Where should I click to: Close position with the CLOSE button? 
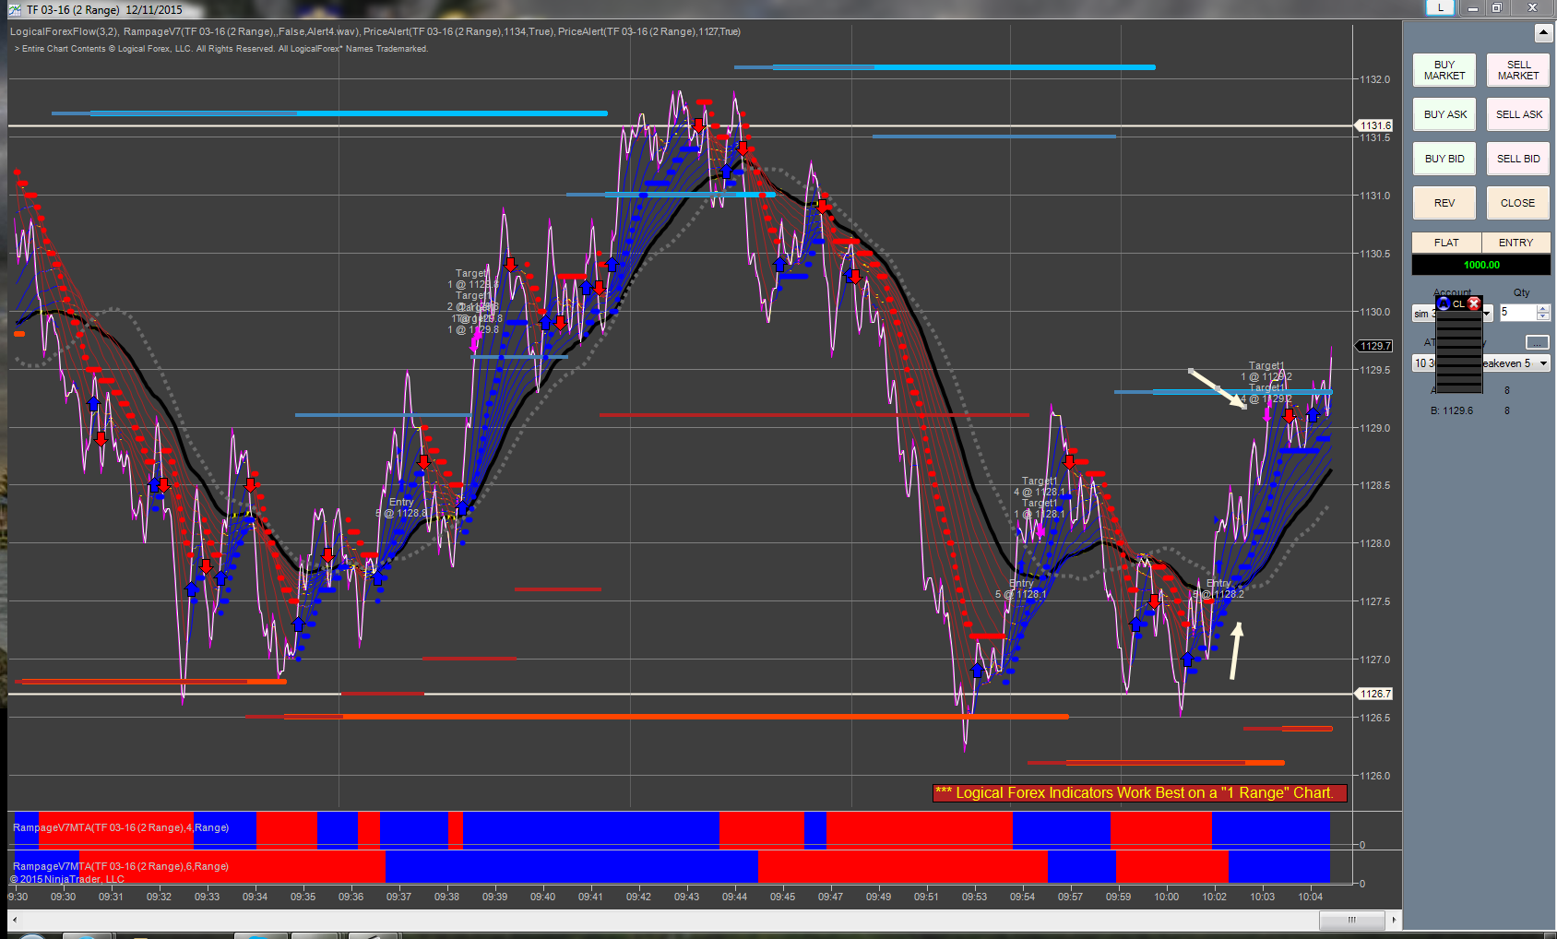tap(1518, 203)
